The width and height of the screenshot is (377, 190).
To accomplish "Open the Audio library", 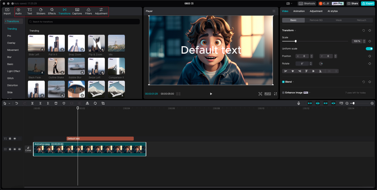I will click(x=18, y=11).
